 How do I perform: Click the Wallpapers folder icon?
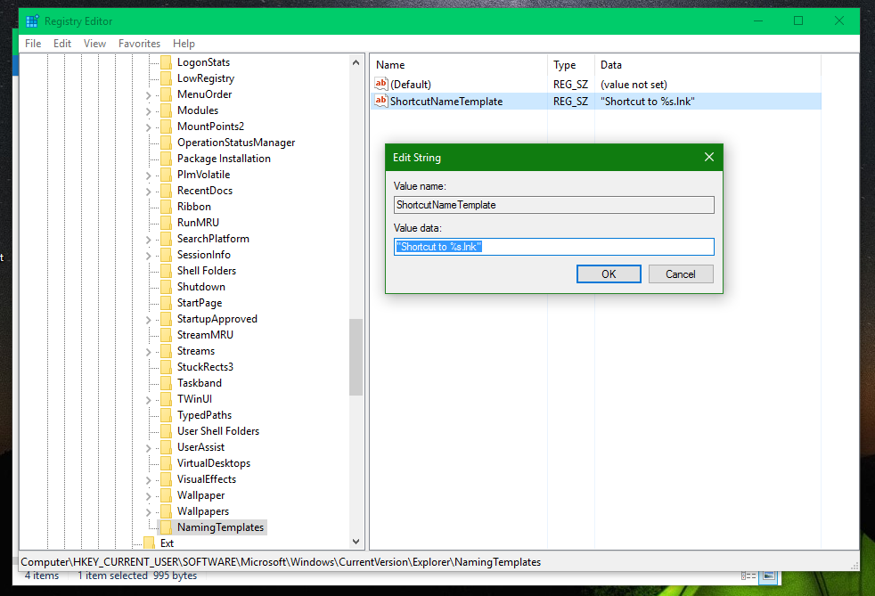pyautogui.click(x=165, y=511)
